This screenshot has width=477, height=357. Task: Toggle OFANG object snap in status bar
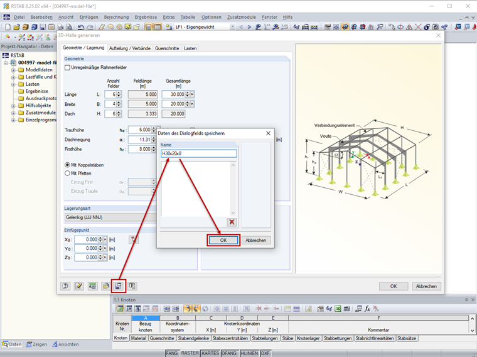[x=229, y=353]
